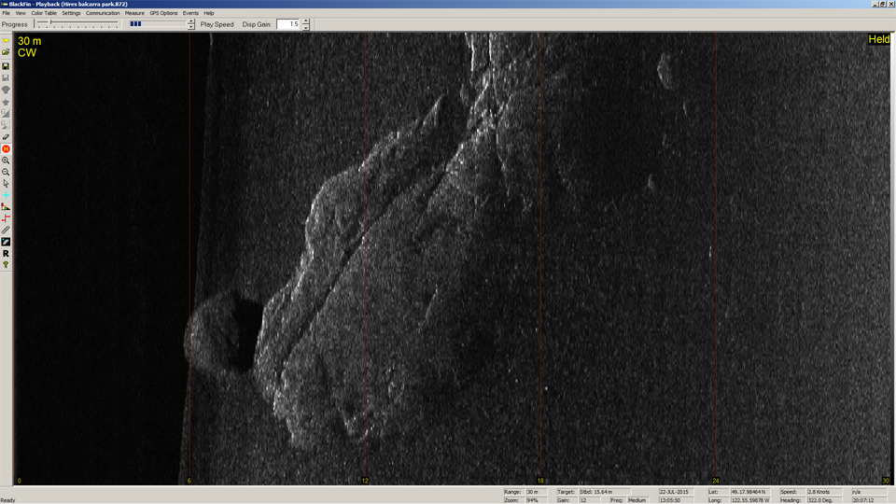Select the zoom out magnifier tool
This screenshot has width=896, height=504.
coord(6,172)
